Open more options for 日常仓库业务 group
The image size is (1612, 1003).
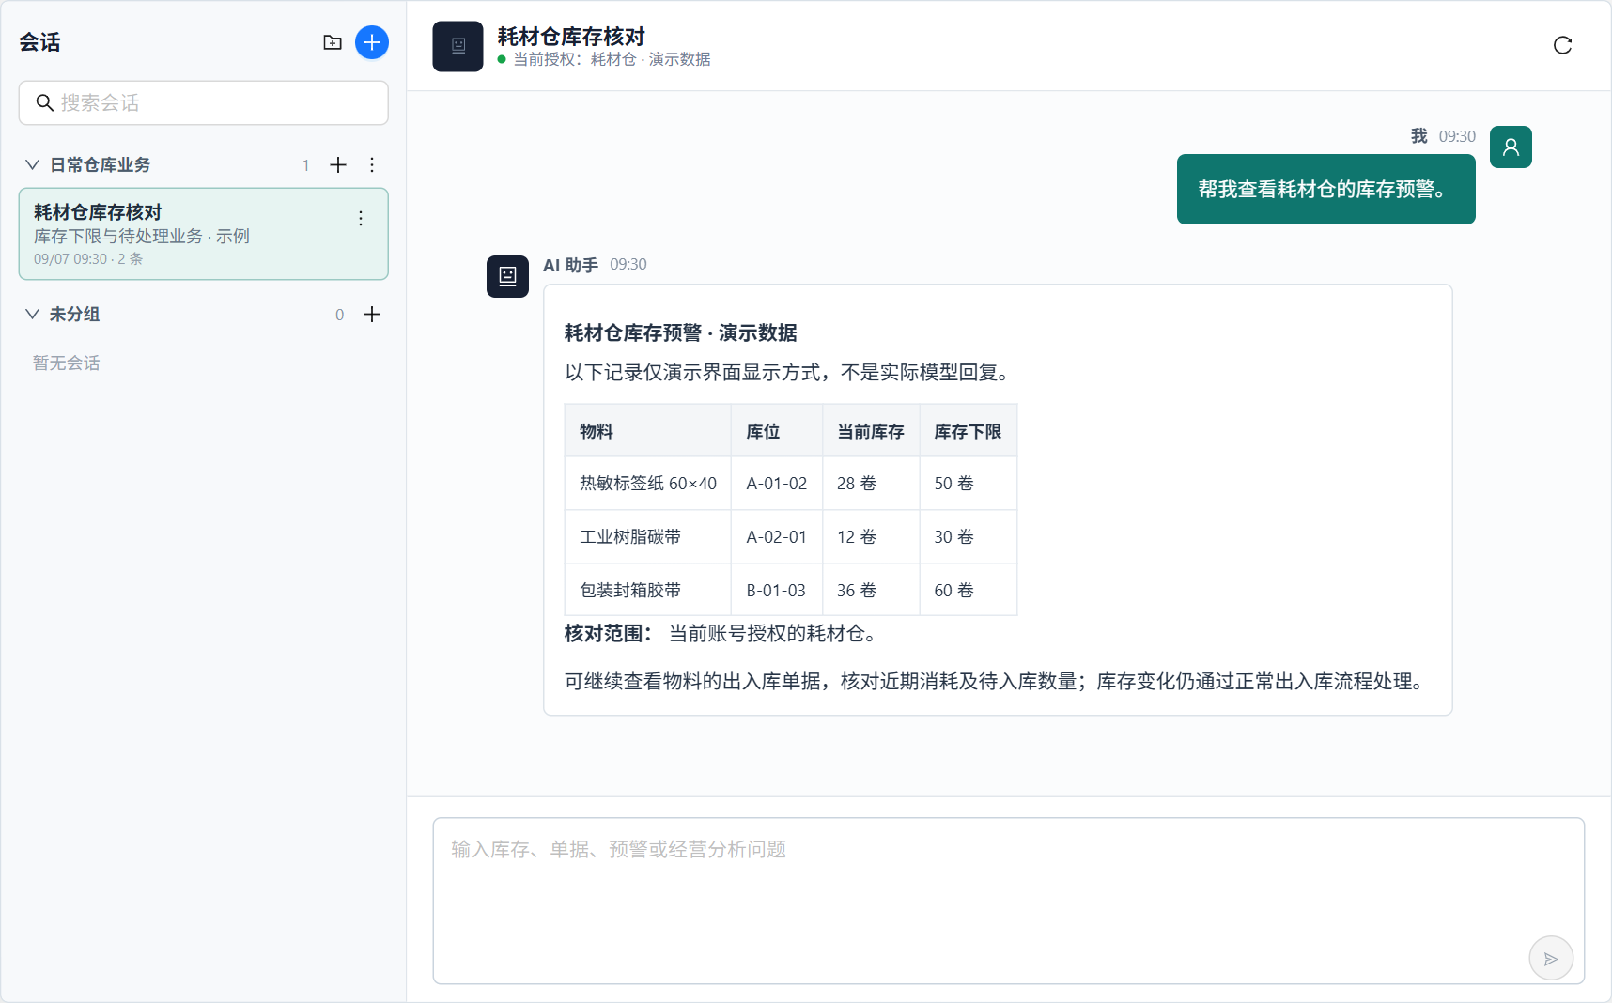click(x=372, y=165)
